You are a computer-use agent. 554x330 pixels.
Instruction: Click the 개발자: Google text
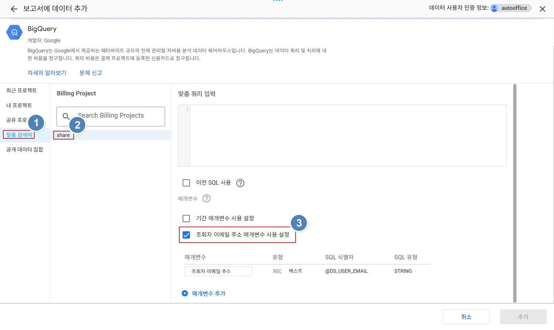(44, 40)
